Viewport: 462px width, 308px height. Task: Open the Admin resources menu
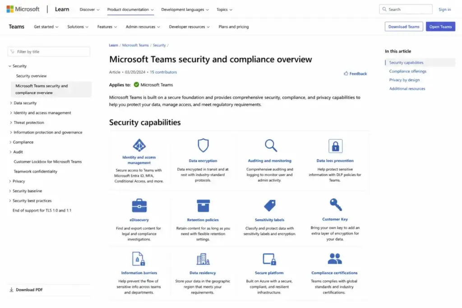point(143,27)
